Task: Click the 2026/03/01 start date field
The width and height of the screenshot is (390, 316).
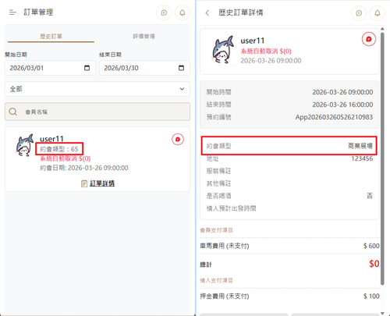Action: point(50,68)
